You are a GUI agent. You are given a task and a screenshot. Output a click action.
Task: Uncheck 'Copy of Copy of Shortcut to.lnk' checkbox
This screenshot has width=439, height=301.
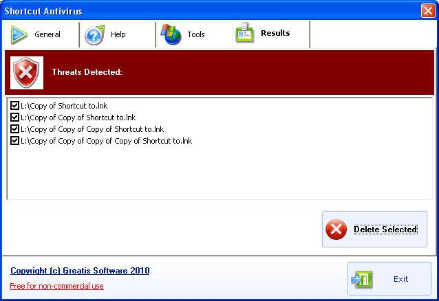click(x=14, y=118)
